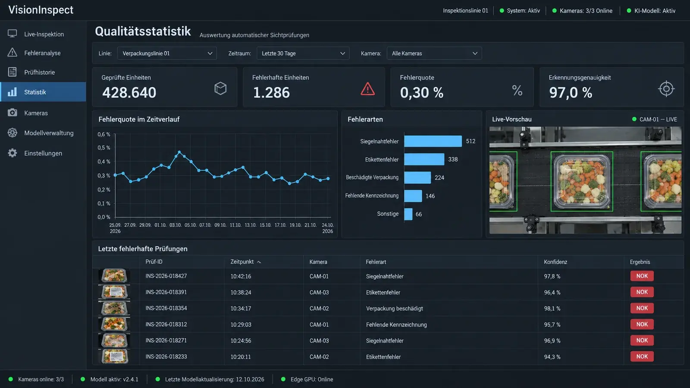690x388 pixels.
Task: Select the INS-2026-018354 Prüf-ID cell
Action: click(x=166, y=308)
